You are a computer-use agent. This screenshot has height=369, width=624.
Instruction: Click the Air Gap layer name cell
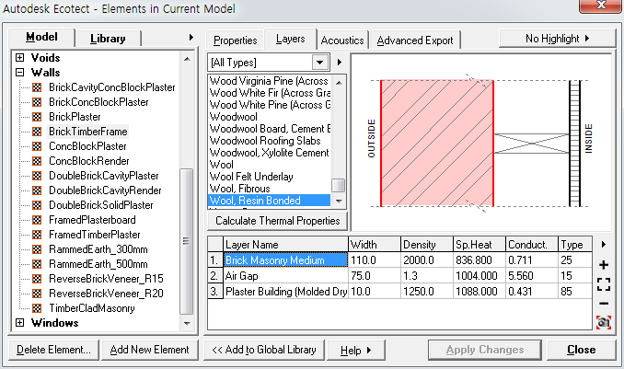pos(285,276)
